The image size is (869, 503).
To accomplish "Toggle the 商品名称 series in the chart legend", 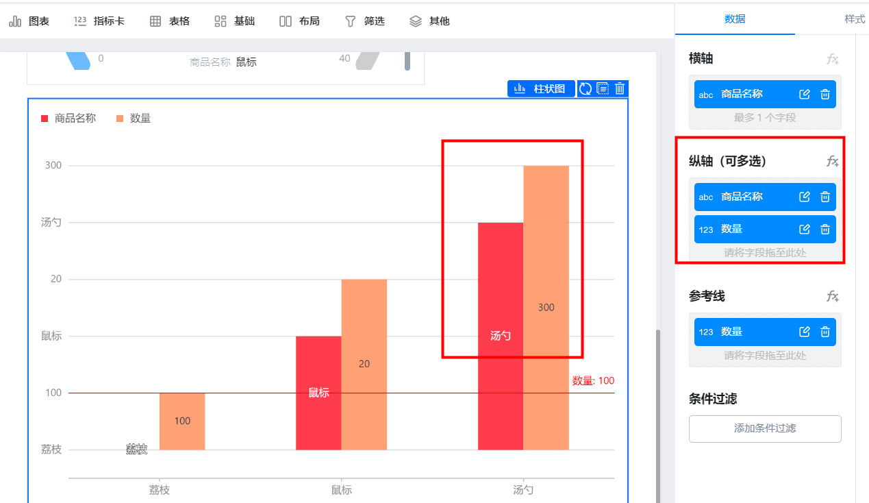I will click(x=68, y=119).
